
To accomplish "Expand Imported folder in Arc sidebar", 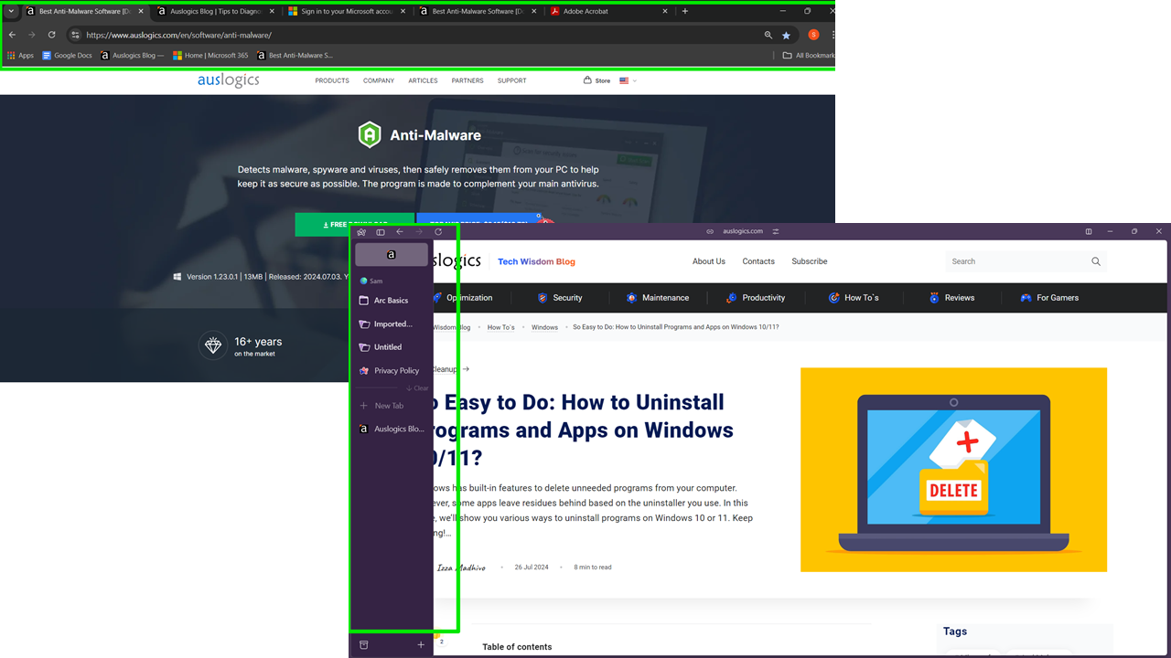I will pyautogui.click(x=392, y=324).
